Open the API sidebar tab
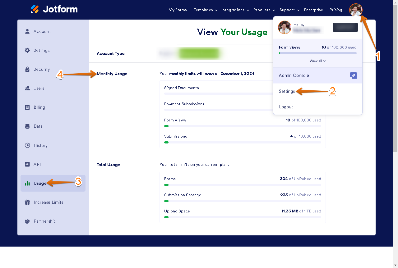Image resolution: width=398 pixels, height=268 pixels. (x=53, y=164)
